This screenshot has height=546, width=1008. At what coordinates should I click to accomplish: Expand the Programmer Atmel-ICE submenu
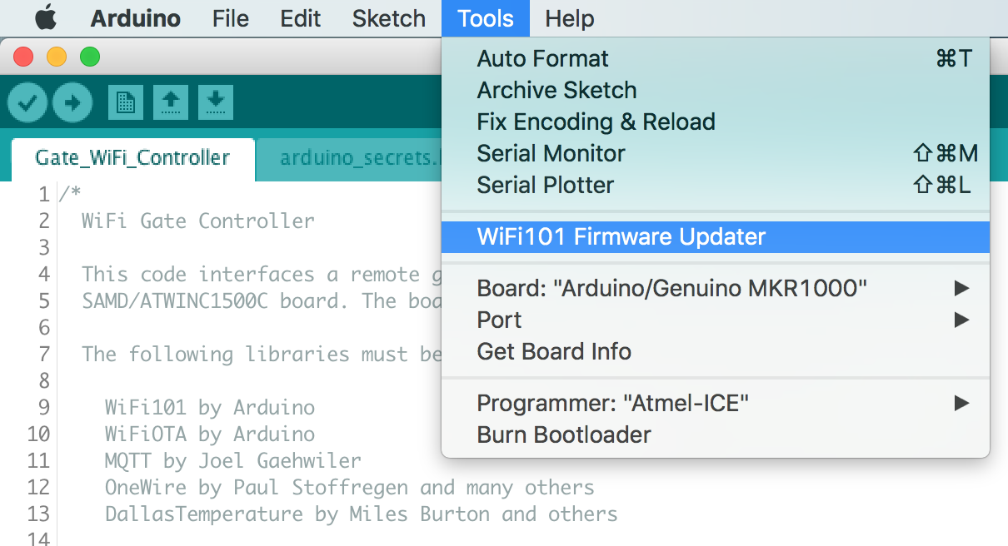click(716, 403)
